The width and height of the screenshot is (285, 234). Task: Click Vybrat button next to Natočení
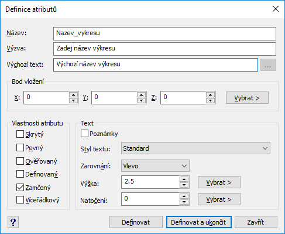[x=219, y=199]
